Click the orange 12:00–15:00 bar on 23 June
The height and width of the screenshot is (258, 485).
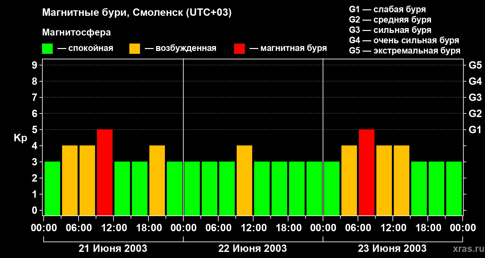point(402,180)
